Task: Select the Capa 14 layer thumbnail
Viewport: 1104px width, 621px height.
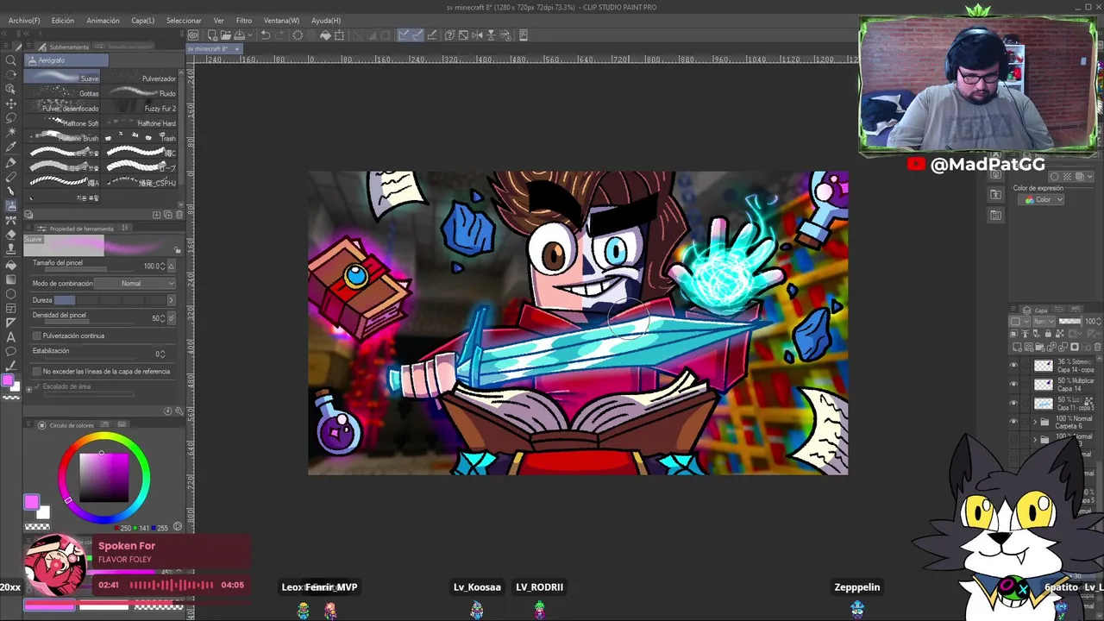Action: pos(1044,385)
